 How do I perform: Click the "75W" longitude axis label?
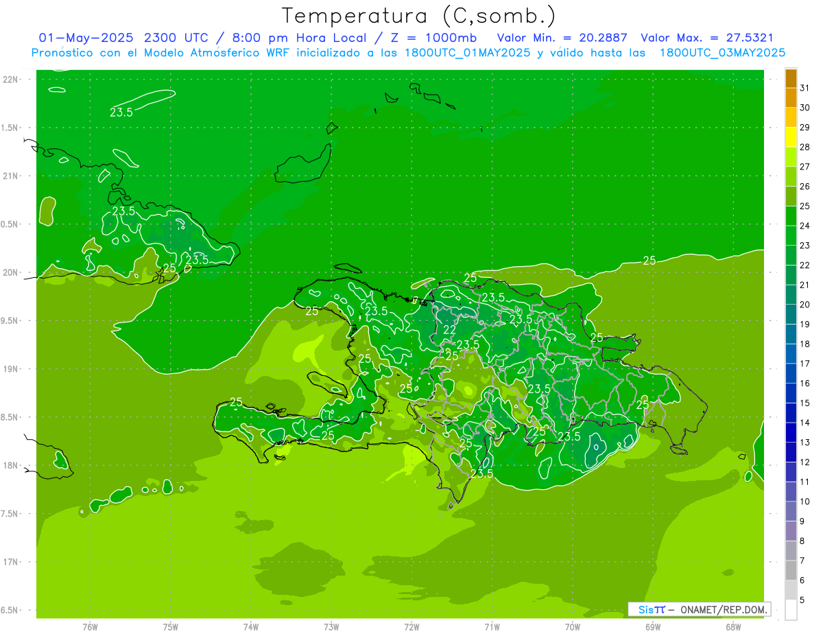click(x=171, y=627)
